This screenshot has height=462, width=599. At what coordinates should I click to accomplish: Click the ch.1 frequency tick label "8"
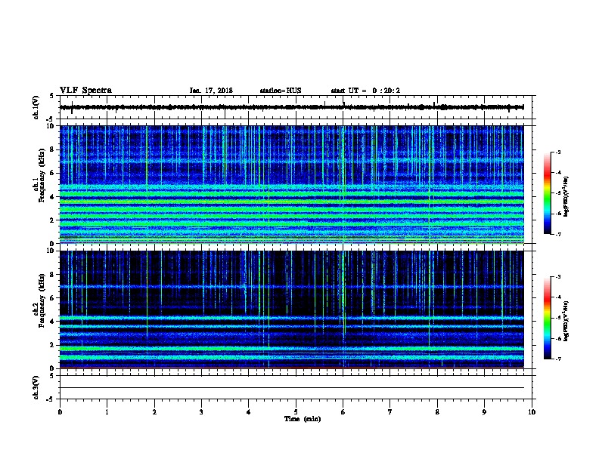click(x=53, y=149)
